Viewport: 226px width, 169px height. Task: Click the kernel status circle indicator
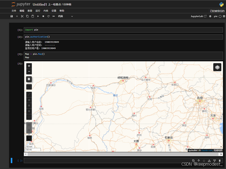click(x=220, y=16)
